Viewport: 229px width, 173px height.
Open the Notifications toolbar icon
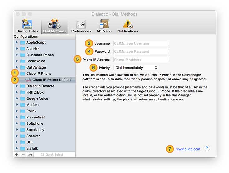(x=128, y=26)
